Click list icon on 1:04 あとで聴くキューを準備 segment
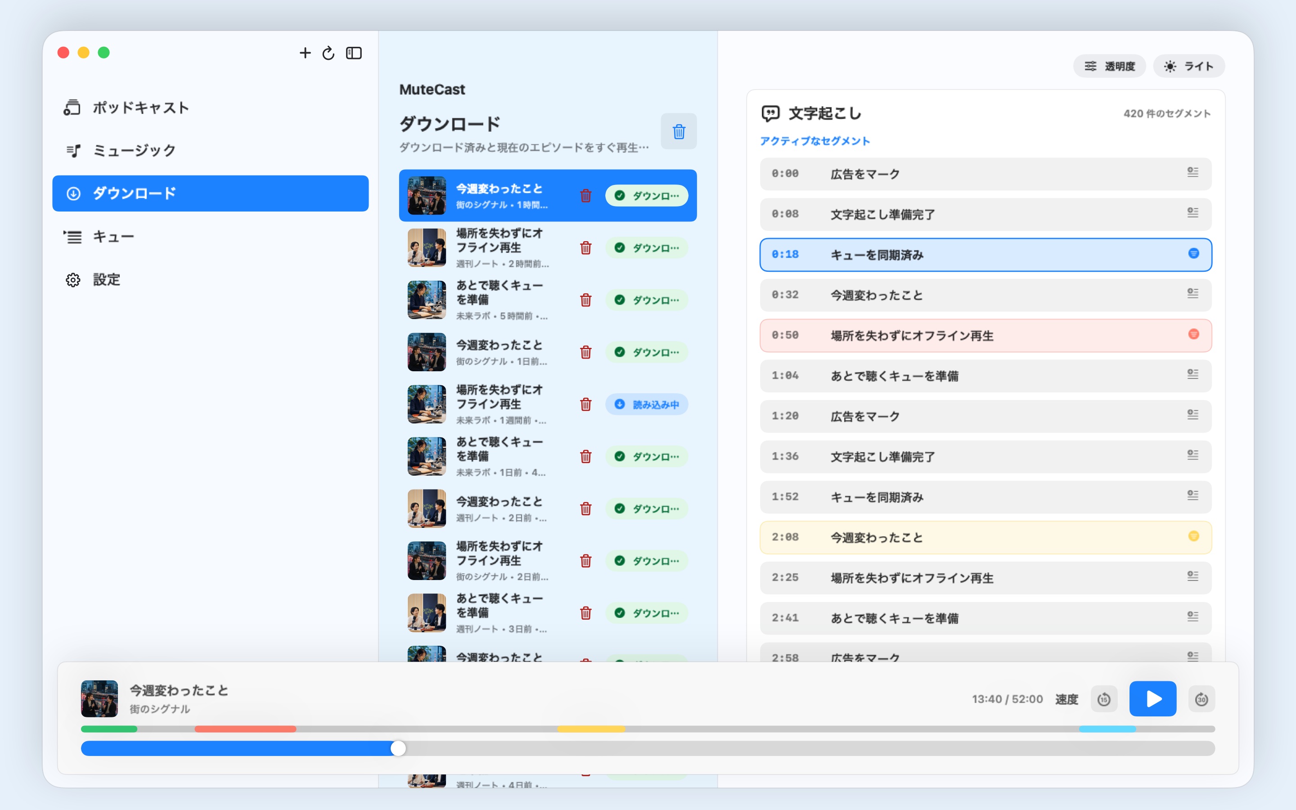The height and width of the screenshot is (810, 1296). pyautogui.click(x=1192, y=374)
